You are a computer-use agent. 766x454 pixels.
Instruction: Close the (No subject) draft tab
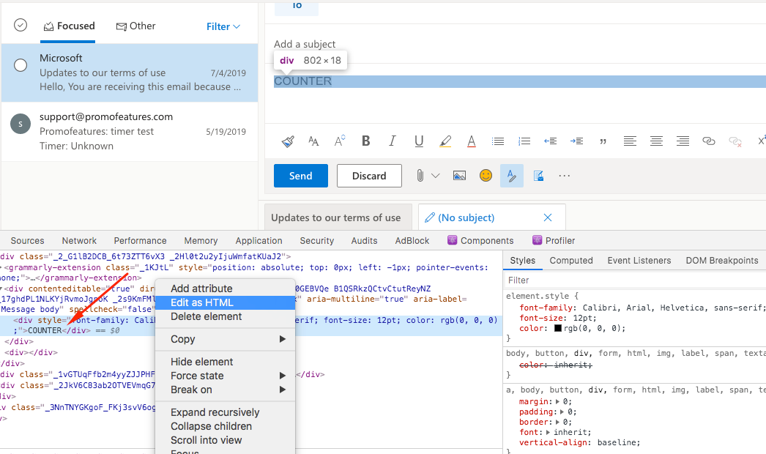(x=548, y=217)
